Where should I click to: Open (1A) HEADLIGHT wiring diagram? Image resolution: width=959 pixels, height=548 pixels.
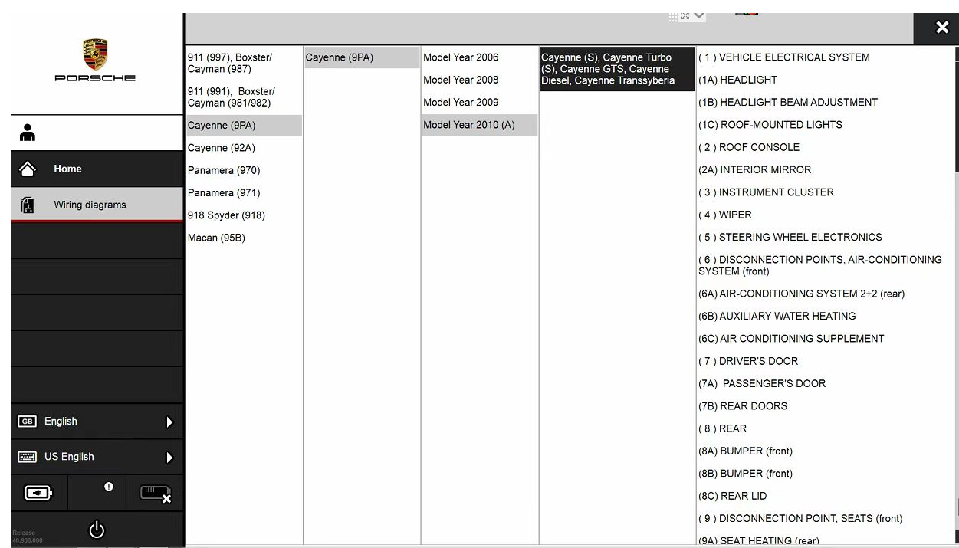click(x=737, y=80)
